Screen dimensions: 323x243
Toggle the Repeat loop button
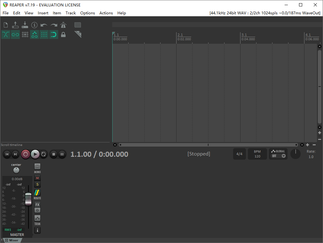tap(44, 154)
